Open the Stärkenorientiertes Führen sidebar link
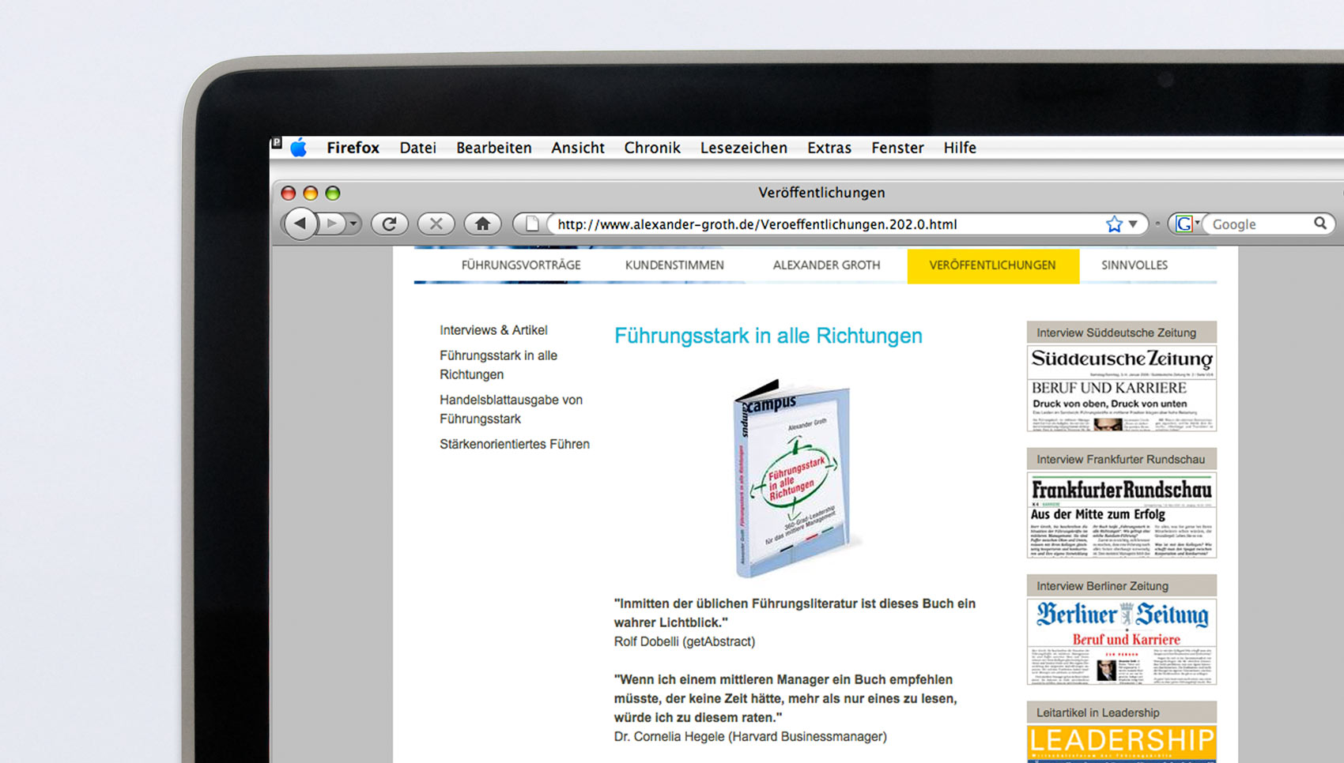1344x763 pixels. 514,444
